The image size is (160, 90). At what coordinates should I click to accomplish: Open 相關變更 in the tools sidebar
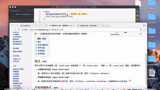[x=16, y=71]
